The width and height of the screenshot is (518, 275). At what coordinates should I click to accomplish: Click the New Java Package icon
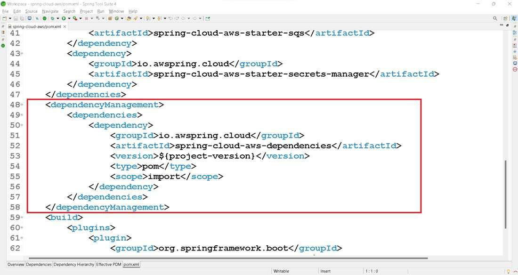point(110,18)
